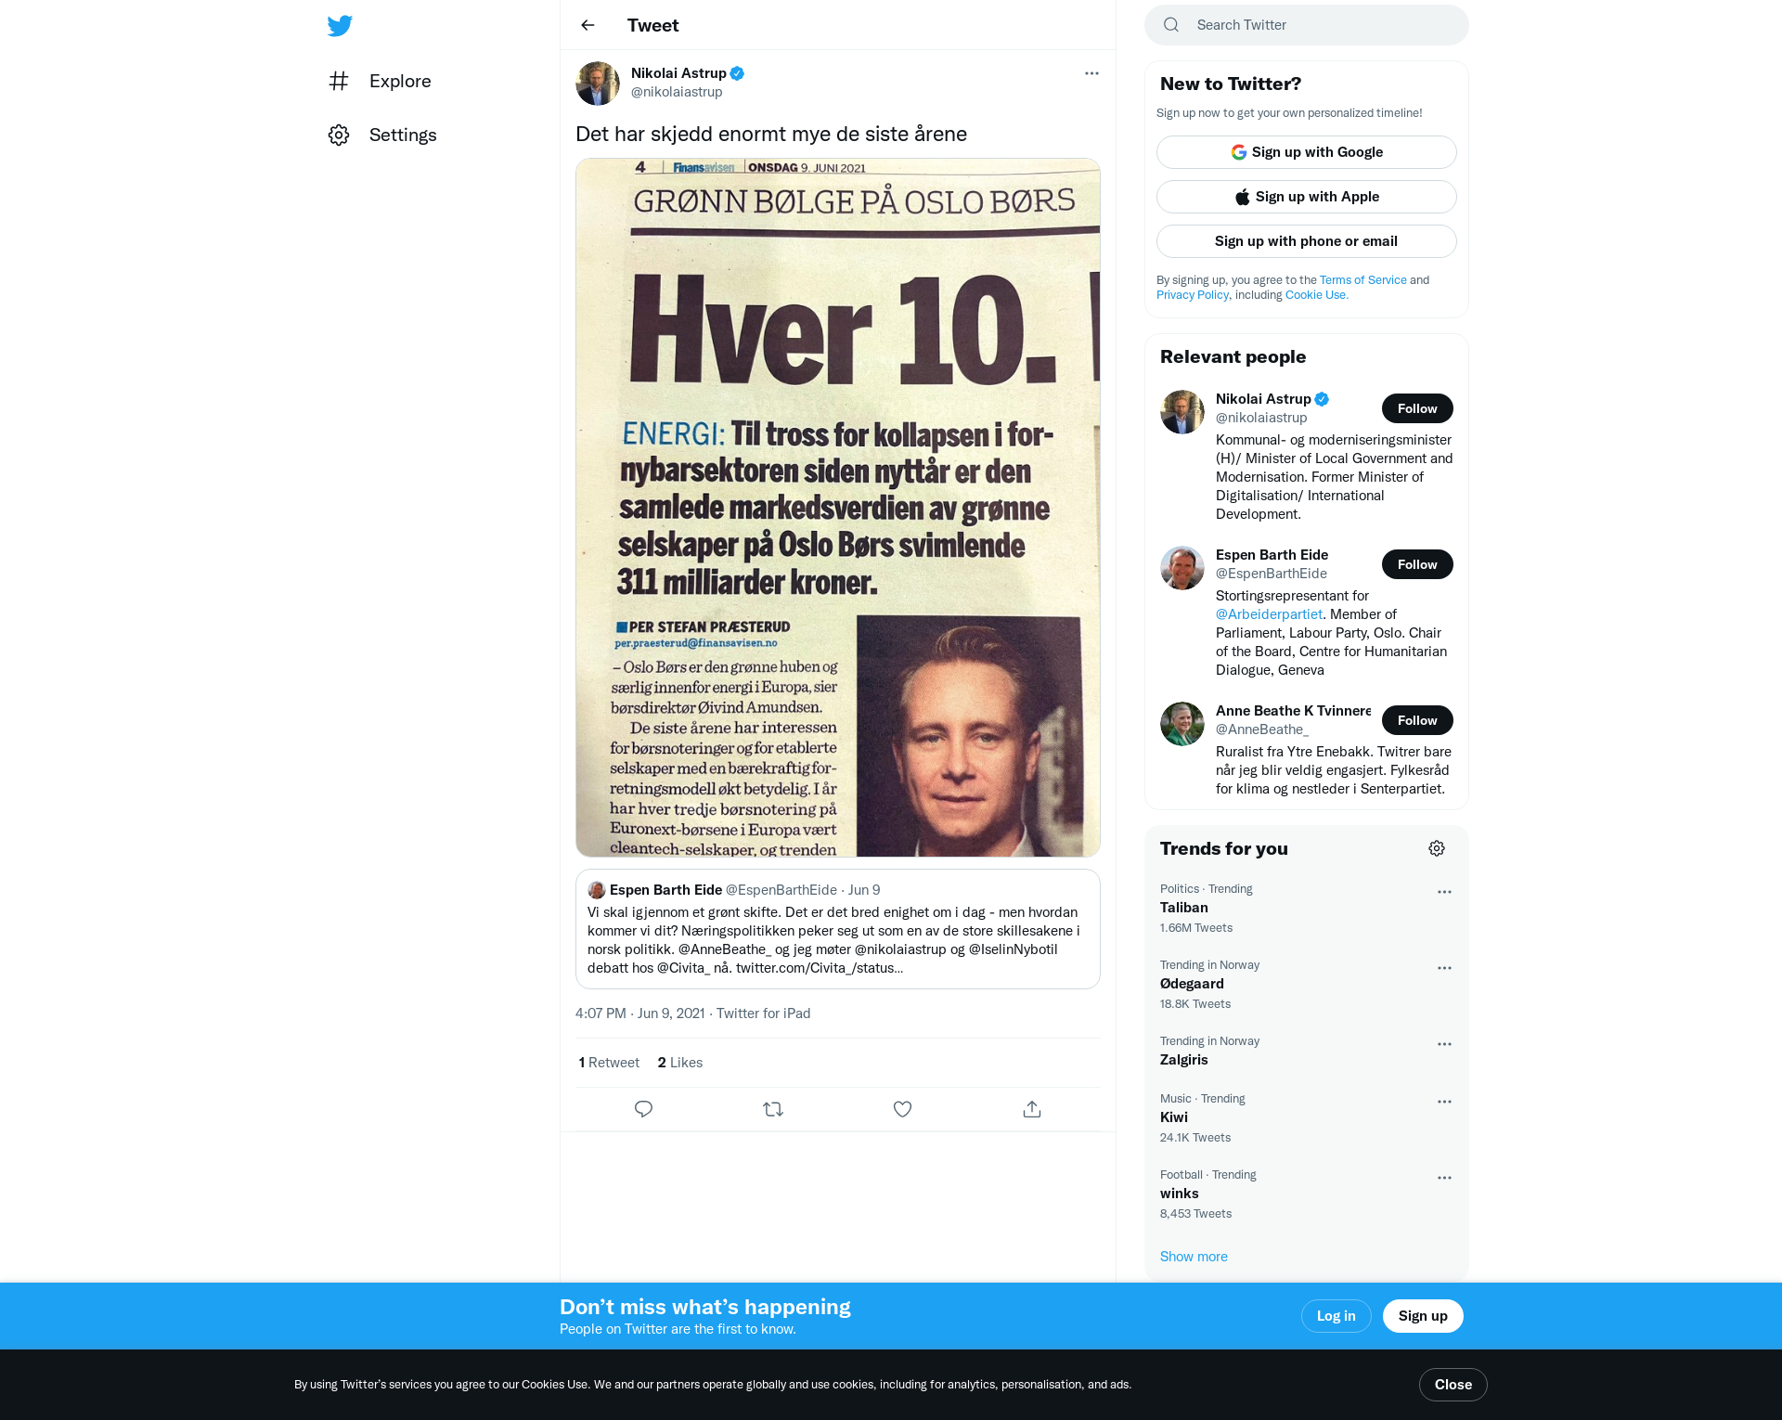This screenshot has width=1782, height=1420.
Task: Open the Cookie Use link
Action: pos(1316,295)
